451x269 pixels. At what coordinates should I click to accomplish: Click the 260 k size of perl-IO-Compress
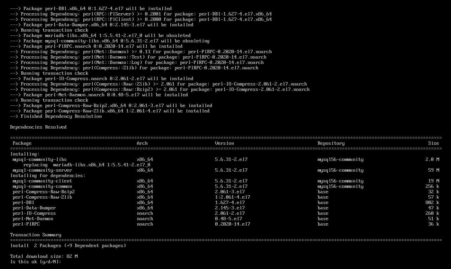(x=432, y=213)
